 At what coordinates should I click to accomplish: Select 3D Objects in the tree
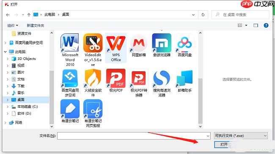27,59
